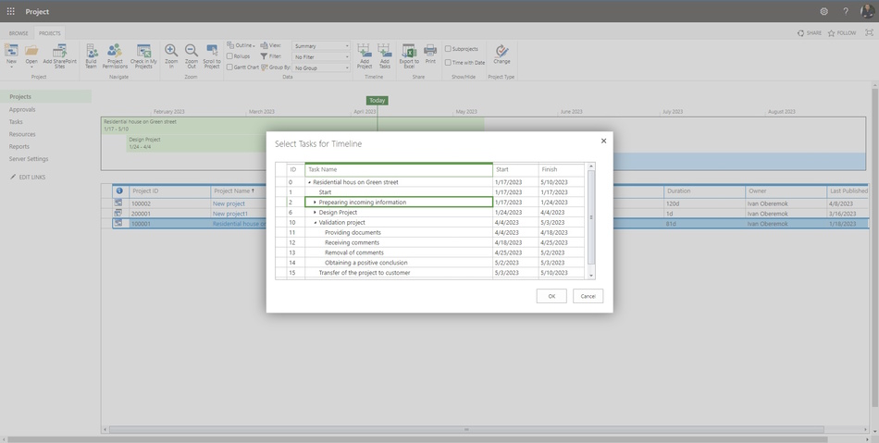Close the Select Tasks for Timeline dialog
Viewport: 879px width, 443px height.
(604, 141)
